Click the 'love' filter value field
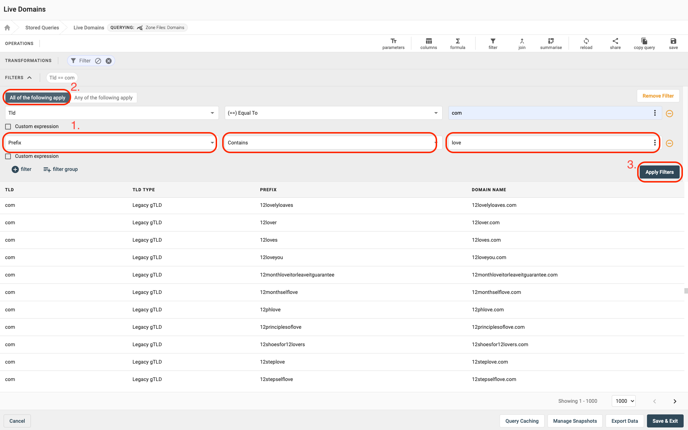 (548, 143)
